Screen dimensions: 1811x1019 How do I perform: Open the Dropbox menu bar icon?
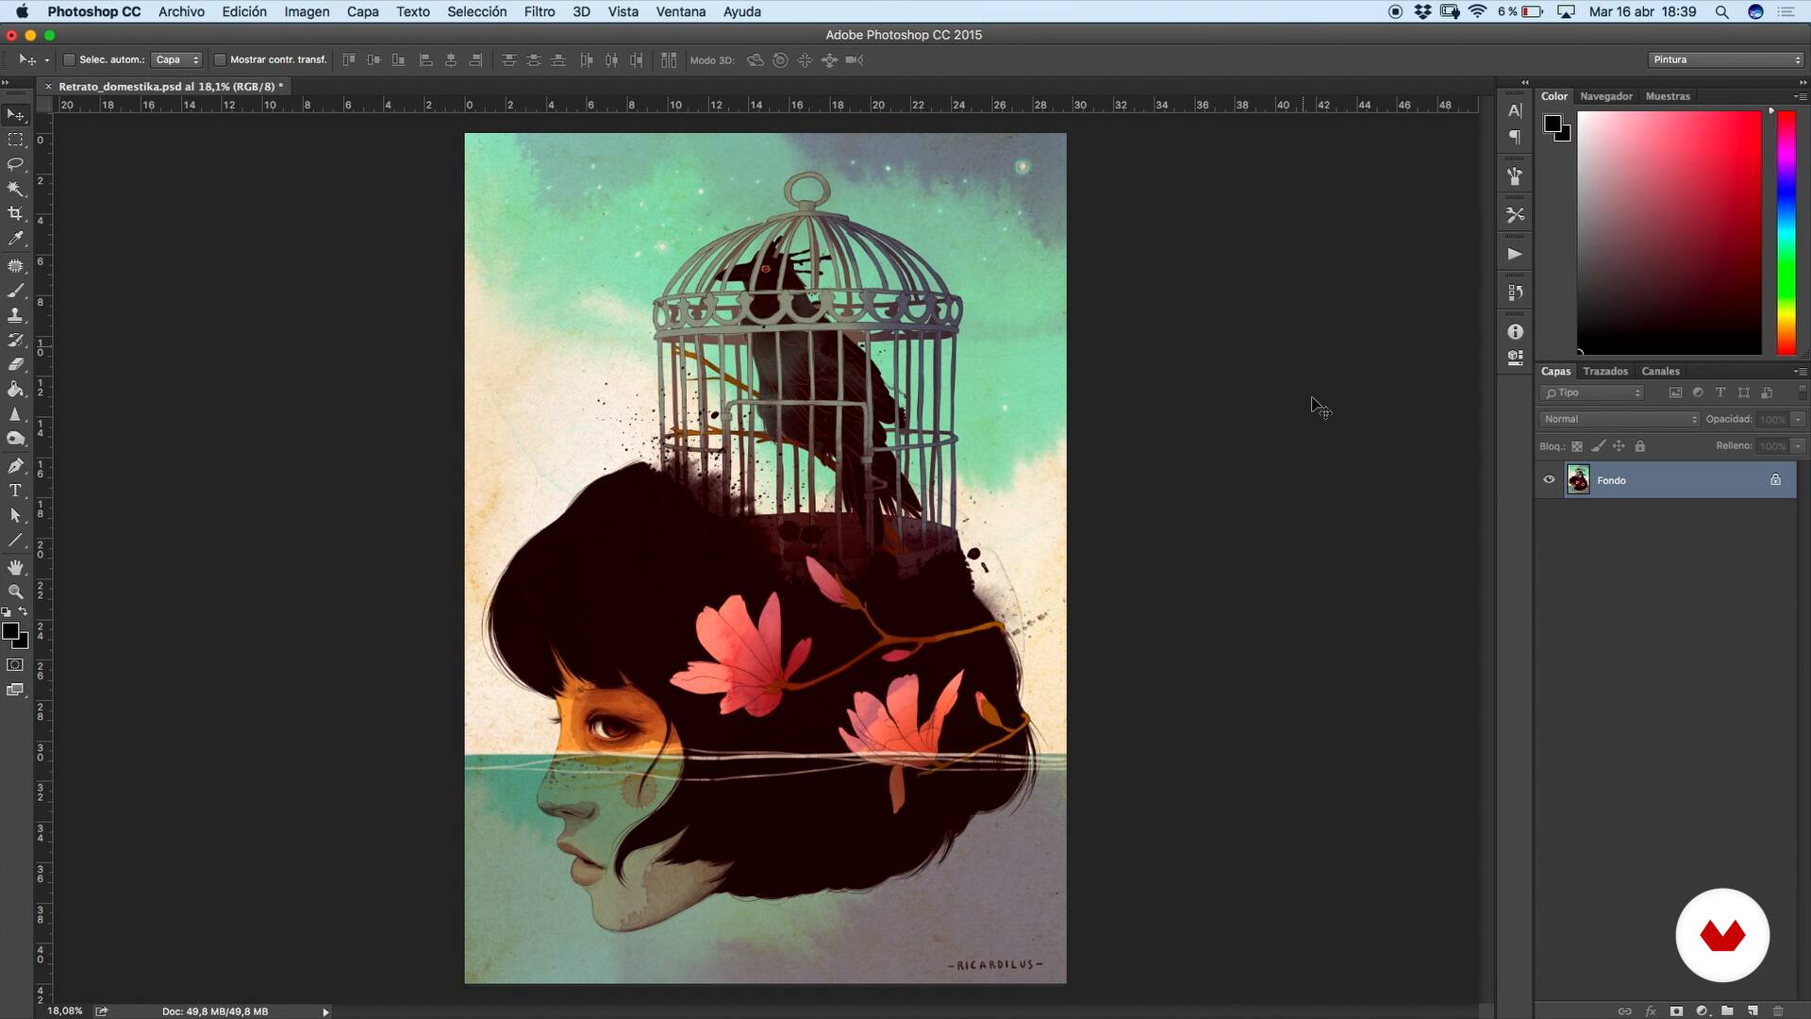[x=1422, y=11]
